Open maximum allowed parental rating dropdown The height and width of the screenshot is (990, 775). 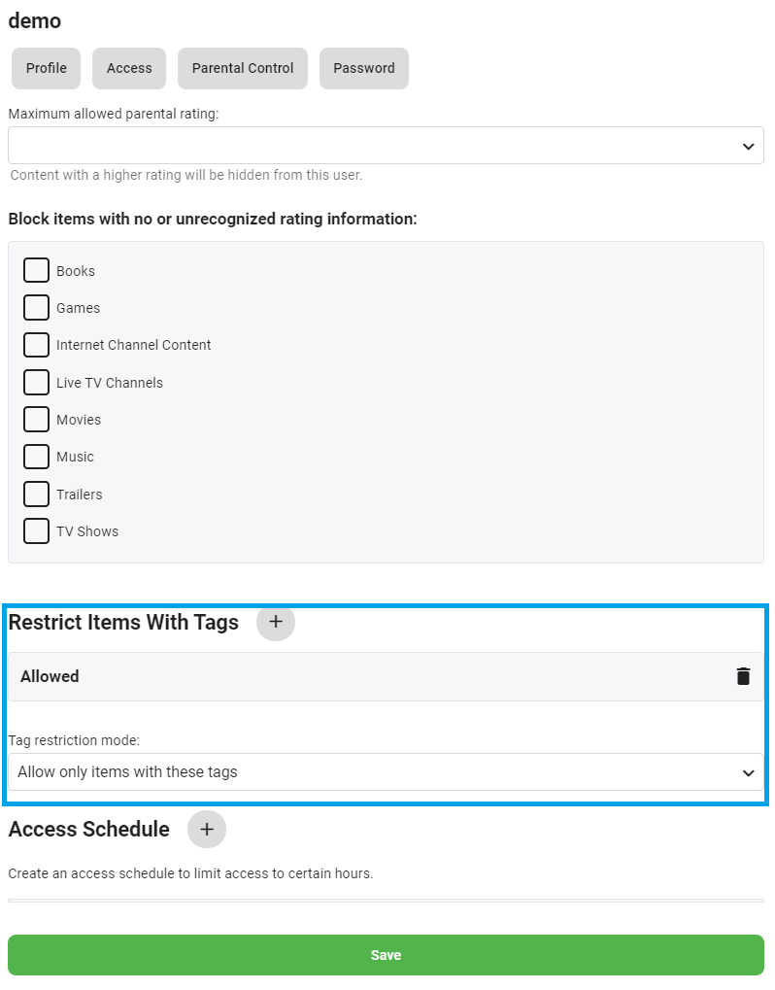point(386,146)
